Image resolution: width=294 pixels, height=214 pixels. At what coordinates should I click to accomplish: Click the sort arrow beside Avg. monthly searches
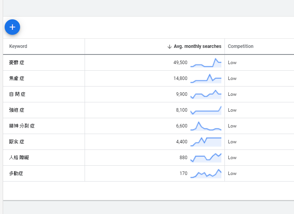click(x=169, y=46)
